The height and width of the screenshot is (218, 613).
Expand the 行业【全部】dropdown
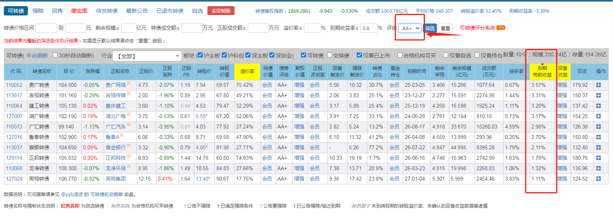(x=147, y=56)
